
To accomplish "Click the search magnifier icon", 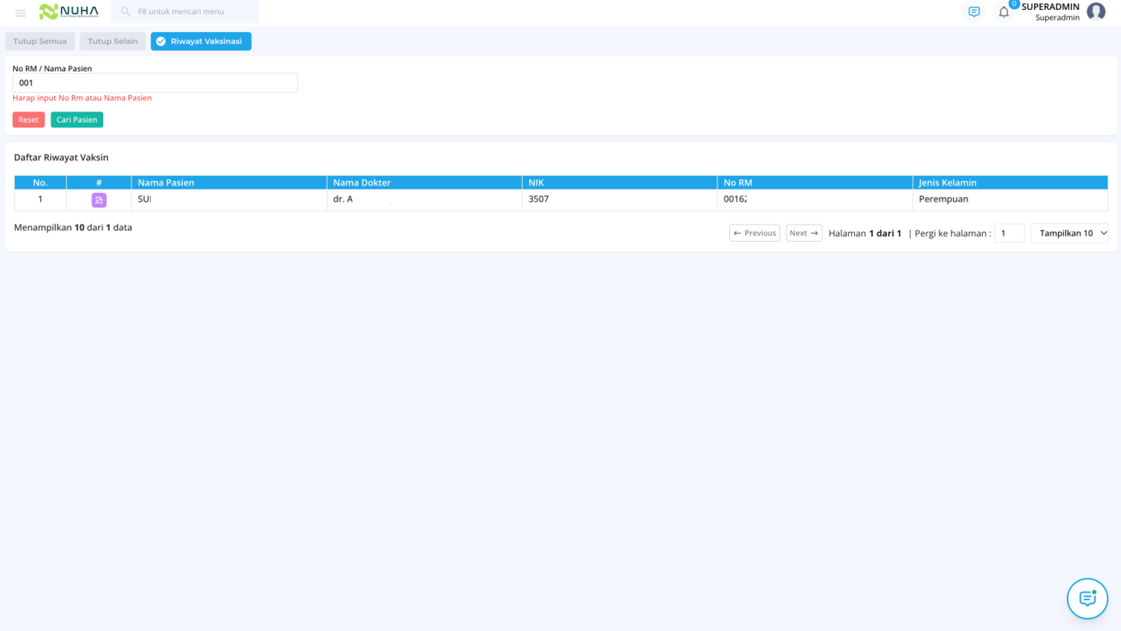I will (125, 12).
